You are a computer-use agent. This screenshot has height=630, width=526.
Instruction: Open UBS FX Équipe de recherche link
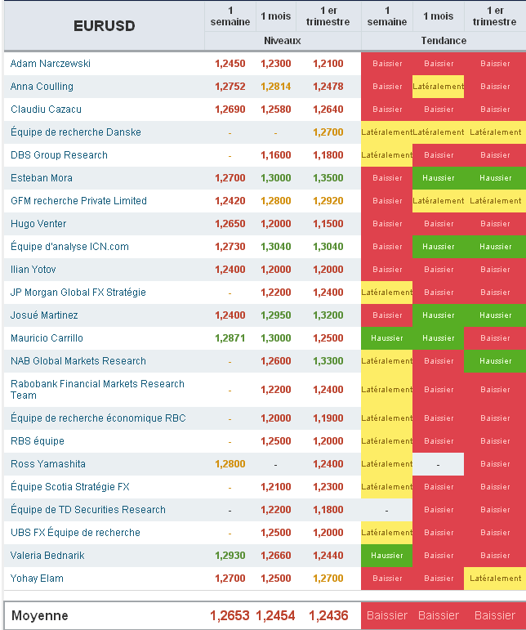point(75,533)
